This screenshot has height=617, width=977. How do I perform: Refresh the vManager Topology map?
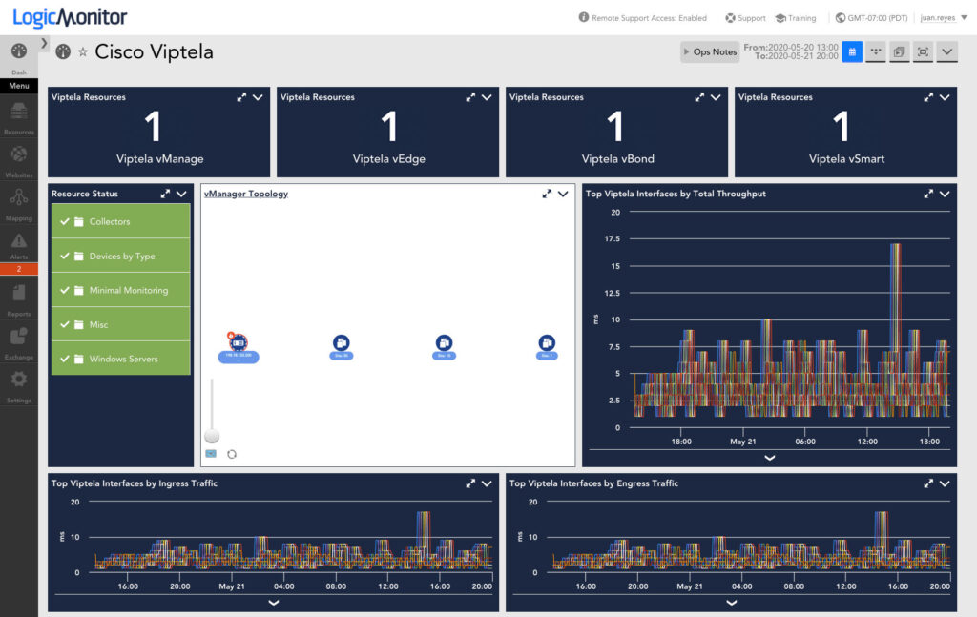pyautogui.click(x=231, y=455)
